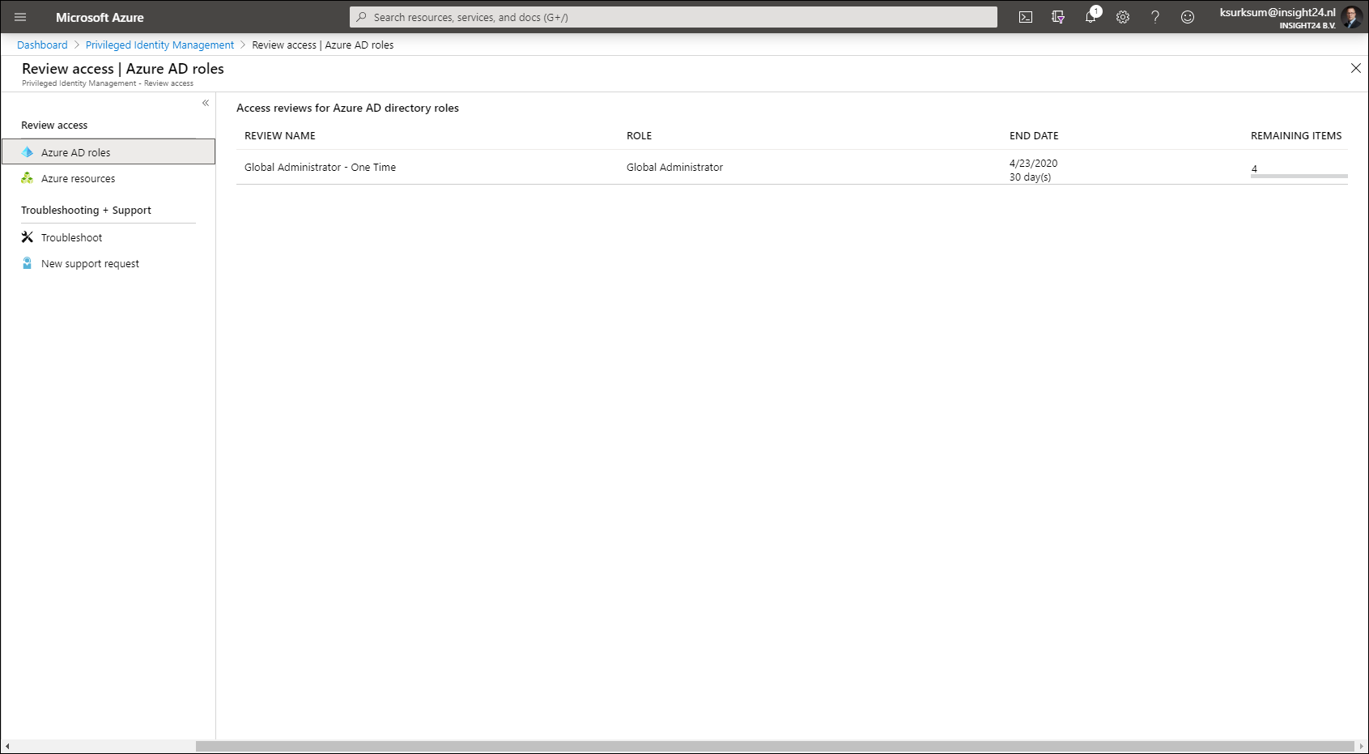
Task: Open Cloud Shell from top bar
Action: pyautogui.click(x=1026, y=17)
